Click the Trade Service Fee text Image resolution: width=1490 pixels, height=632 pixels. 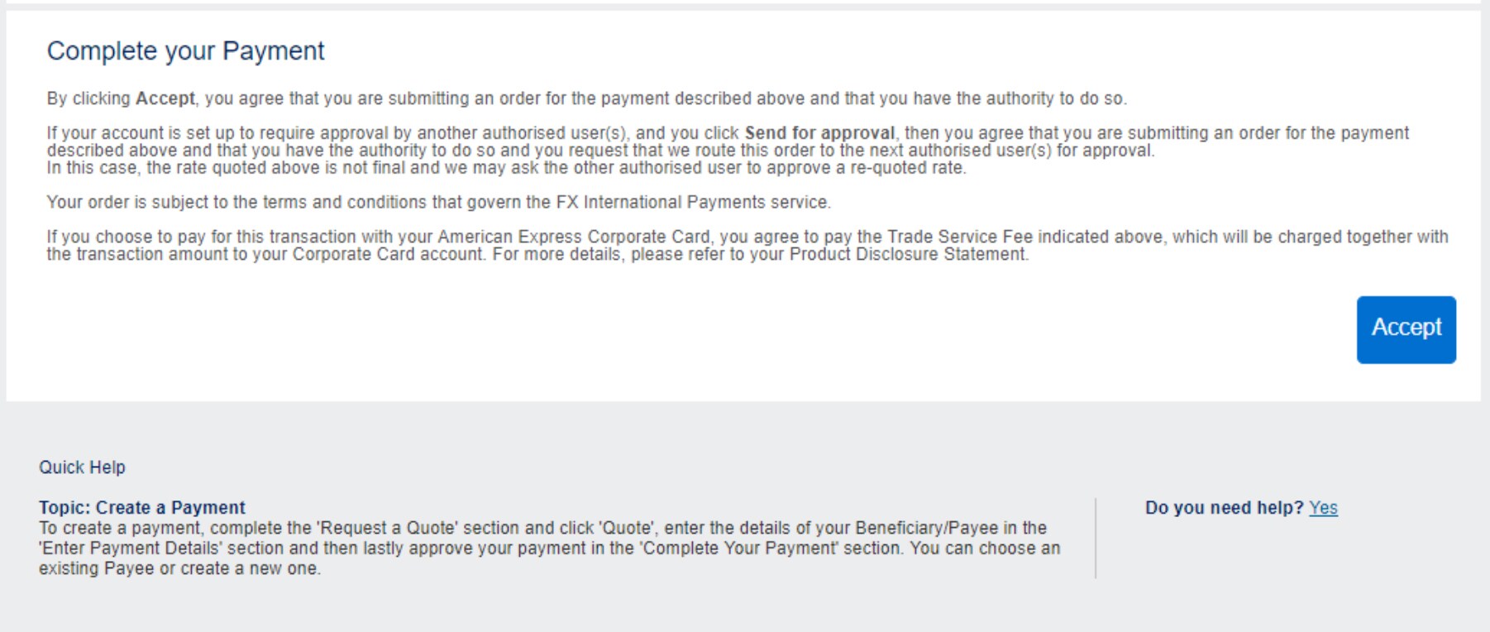tap(960, 237)
